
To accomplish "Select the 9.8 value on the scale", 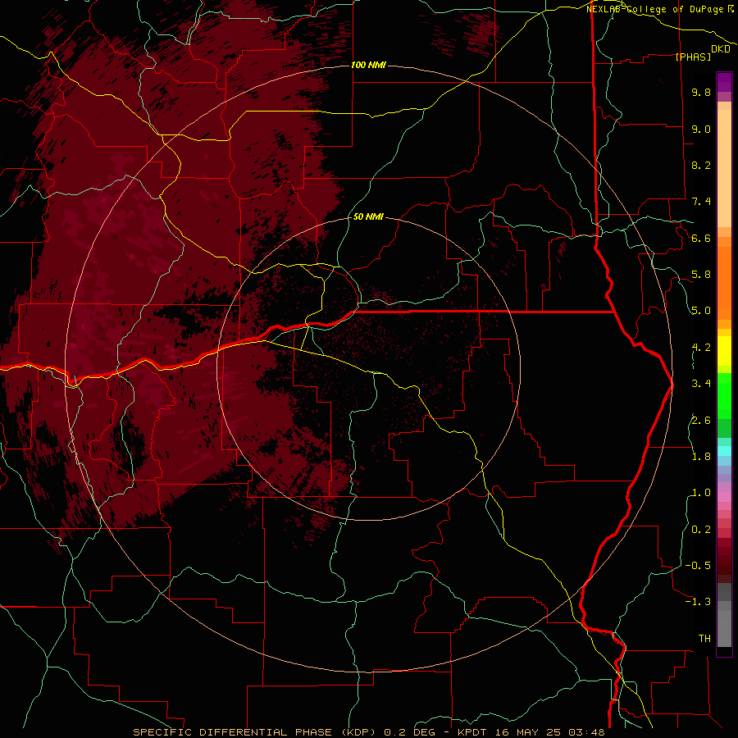I will [x=701, y=92].
